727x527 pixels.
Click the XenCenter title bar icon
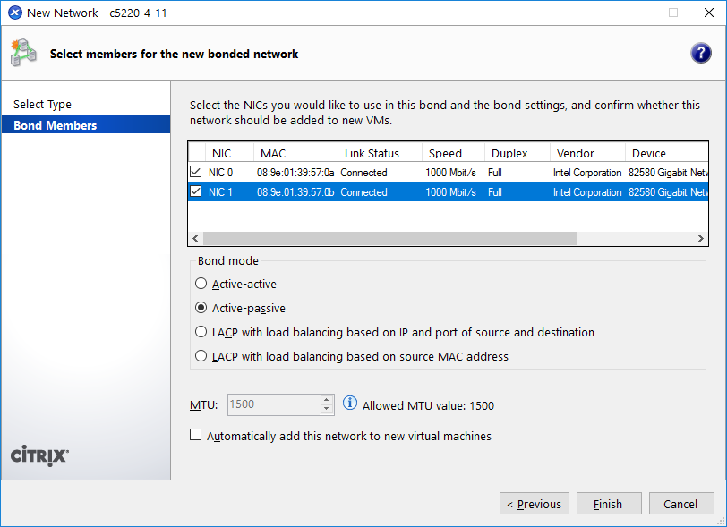pyautogui.click(x=14, y=13)
